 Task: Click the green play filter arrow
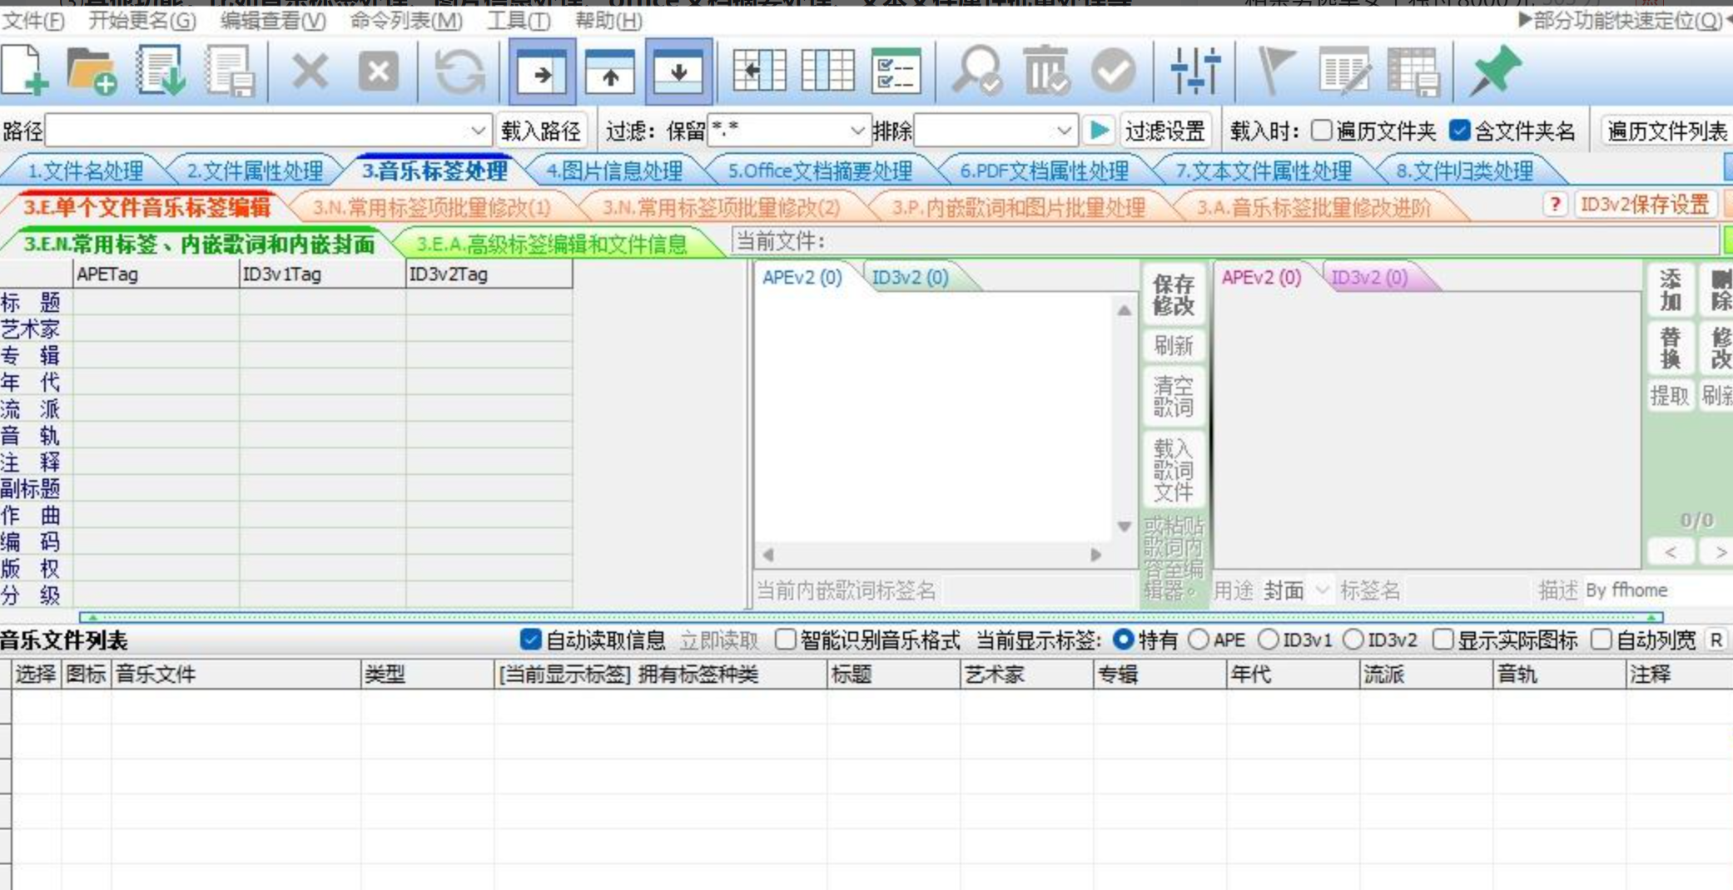[x=1099, y=131]
